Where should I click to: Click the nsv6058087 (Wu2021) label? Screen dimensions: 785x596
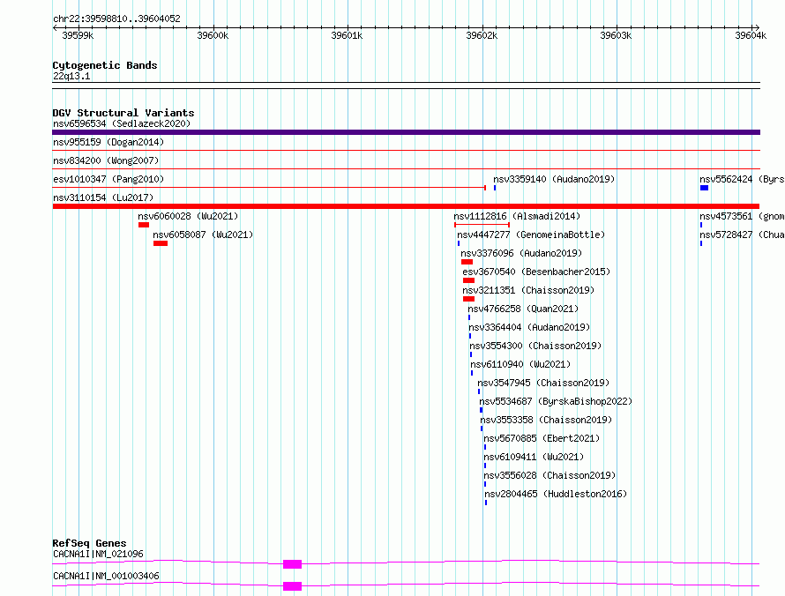pos(203,235)
